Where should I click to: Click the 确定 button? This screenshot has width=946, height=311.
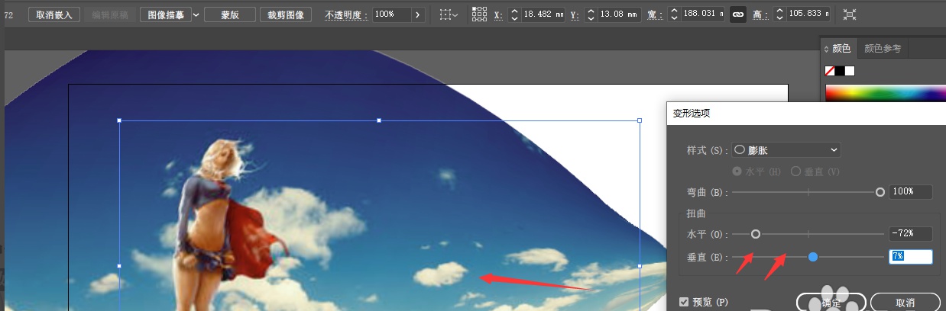pos(831,302)
